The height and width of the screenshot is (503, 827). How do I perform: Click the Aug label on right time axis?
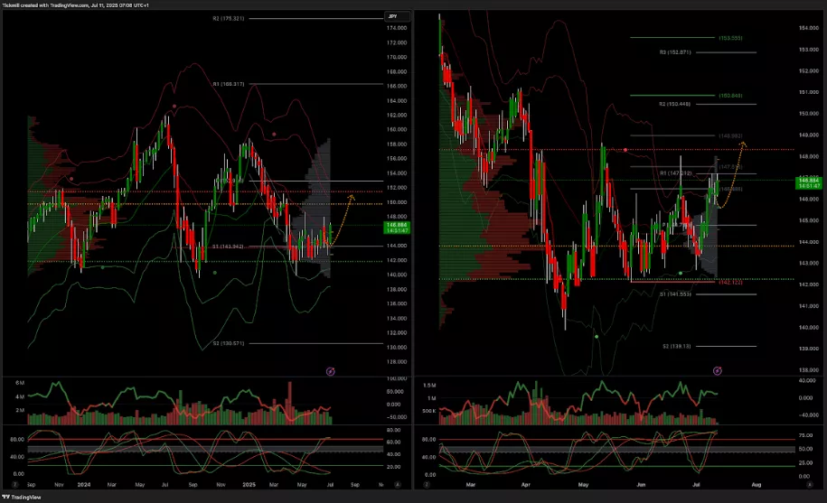(756, 485)
